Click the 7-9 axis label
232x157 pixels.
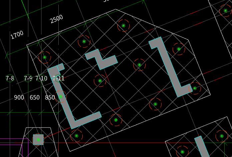[28, 78]
